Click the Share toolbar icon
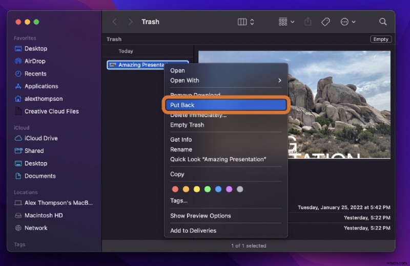Image resolution: width=410 pixels, height=266 pixels. [308, 21]
